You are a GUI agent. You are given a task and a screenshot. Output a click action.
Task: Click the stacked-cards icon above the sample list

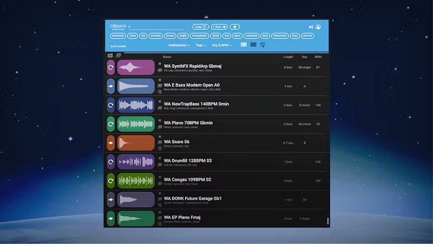118,55
